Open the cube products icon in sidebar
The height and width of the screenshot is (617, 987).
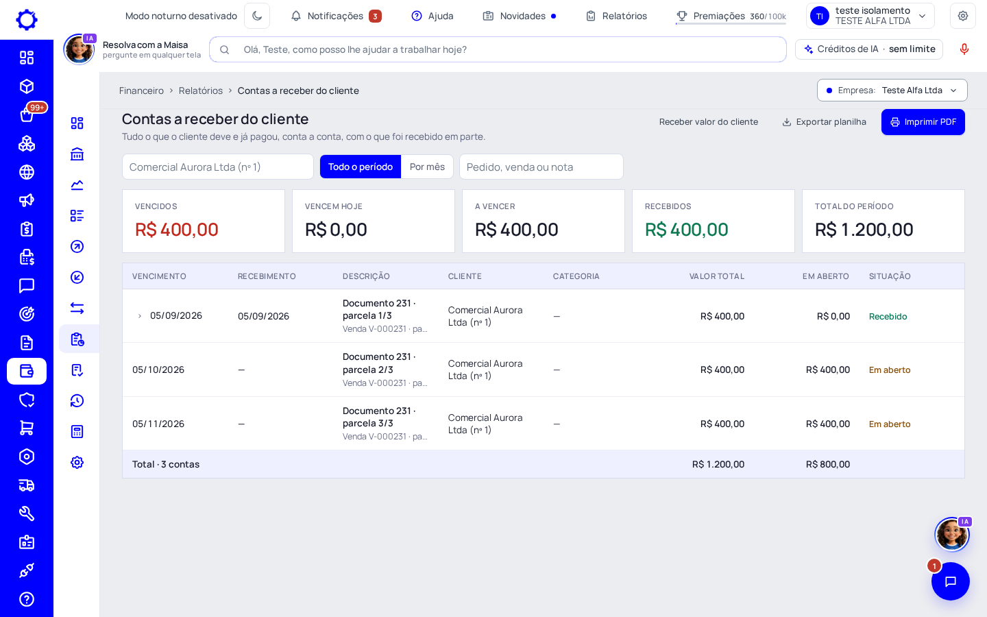click(x=27, y=86)
